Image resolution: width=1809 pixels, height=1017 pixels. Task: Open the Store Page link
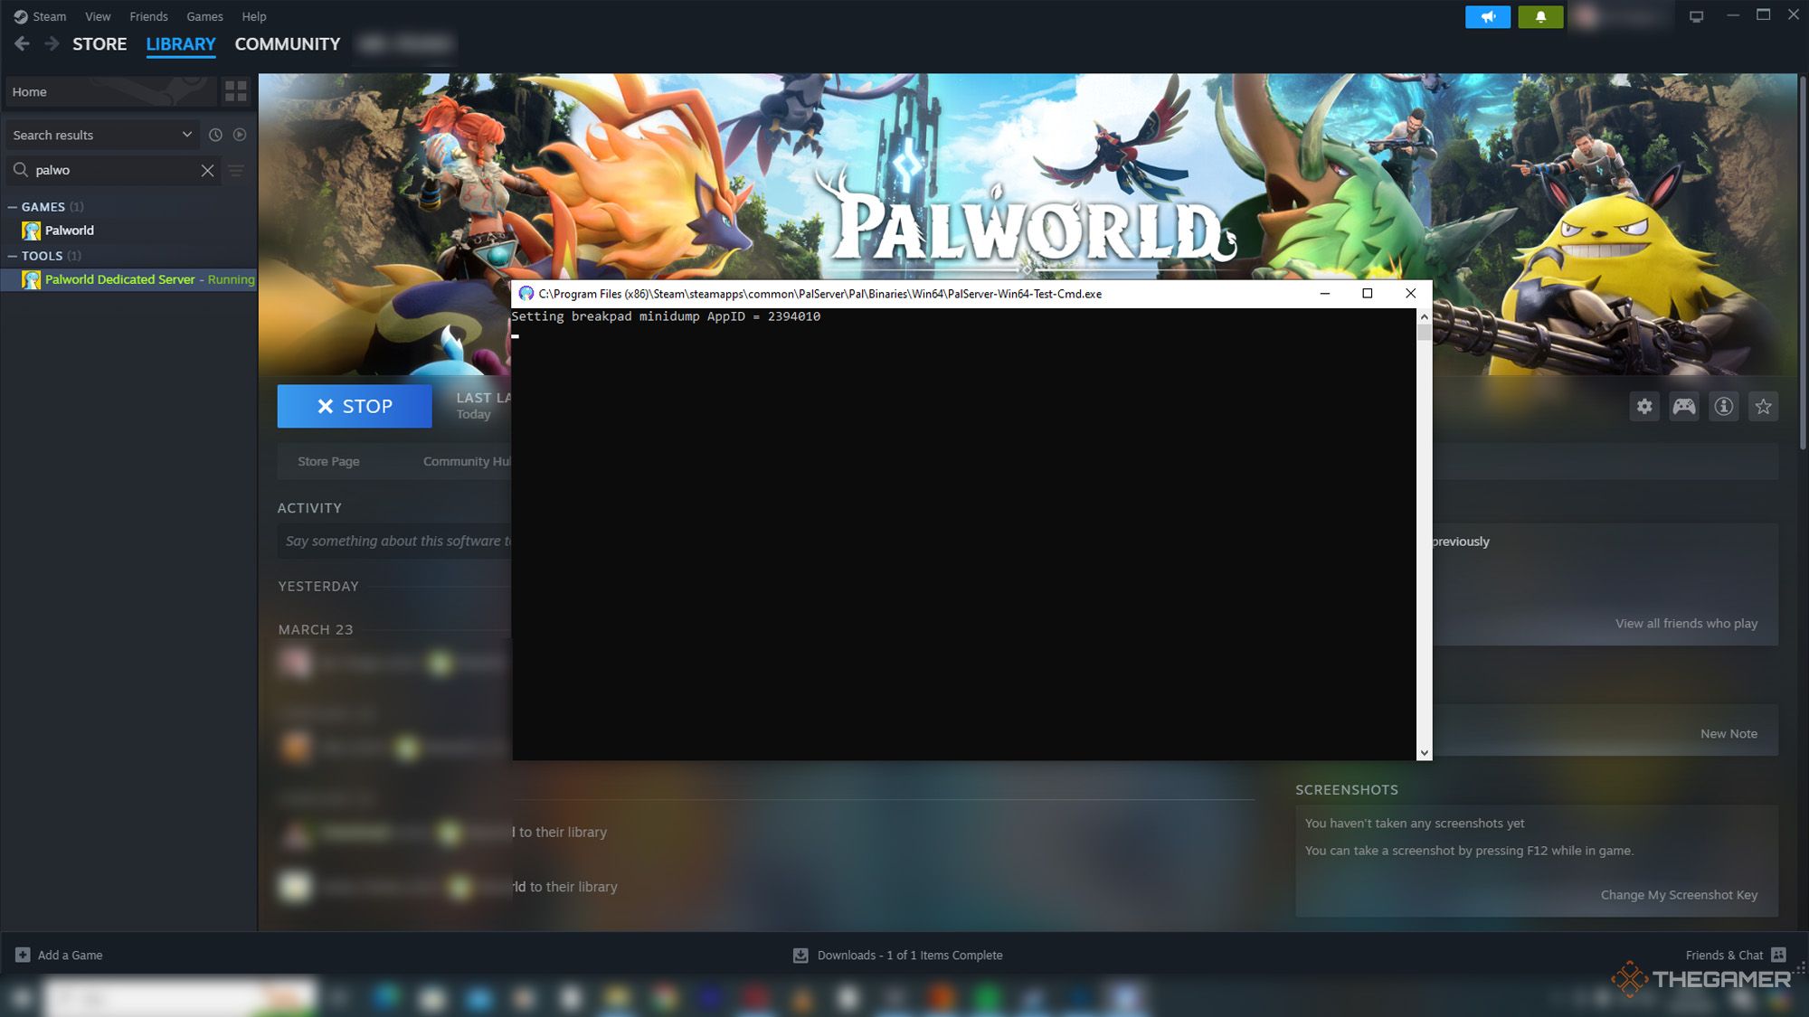click(x=328, y=461)
